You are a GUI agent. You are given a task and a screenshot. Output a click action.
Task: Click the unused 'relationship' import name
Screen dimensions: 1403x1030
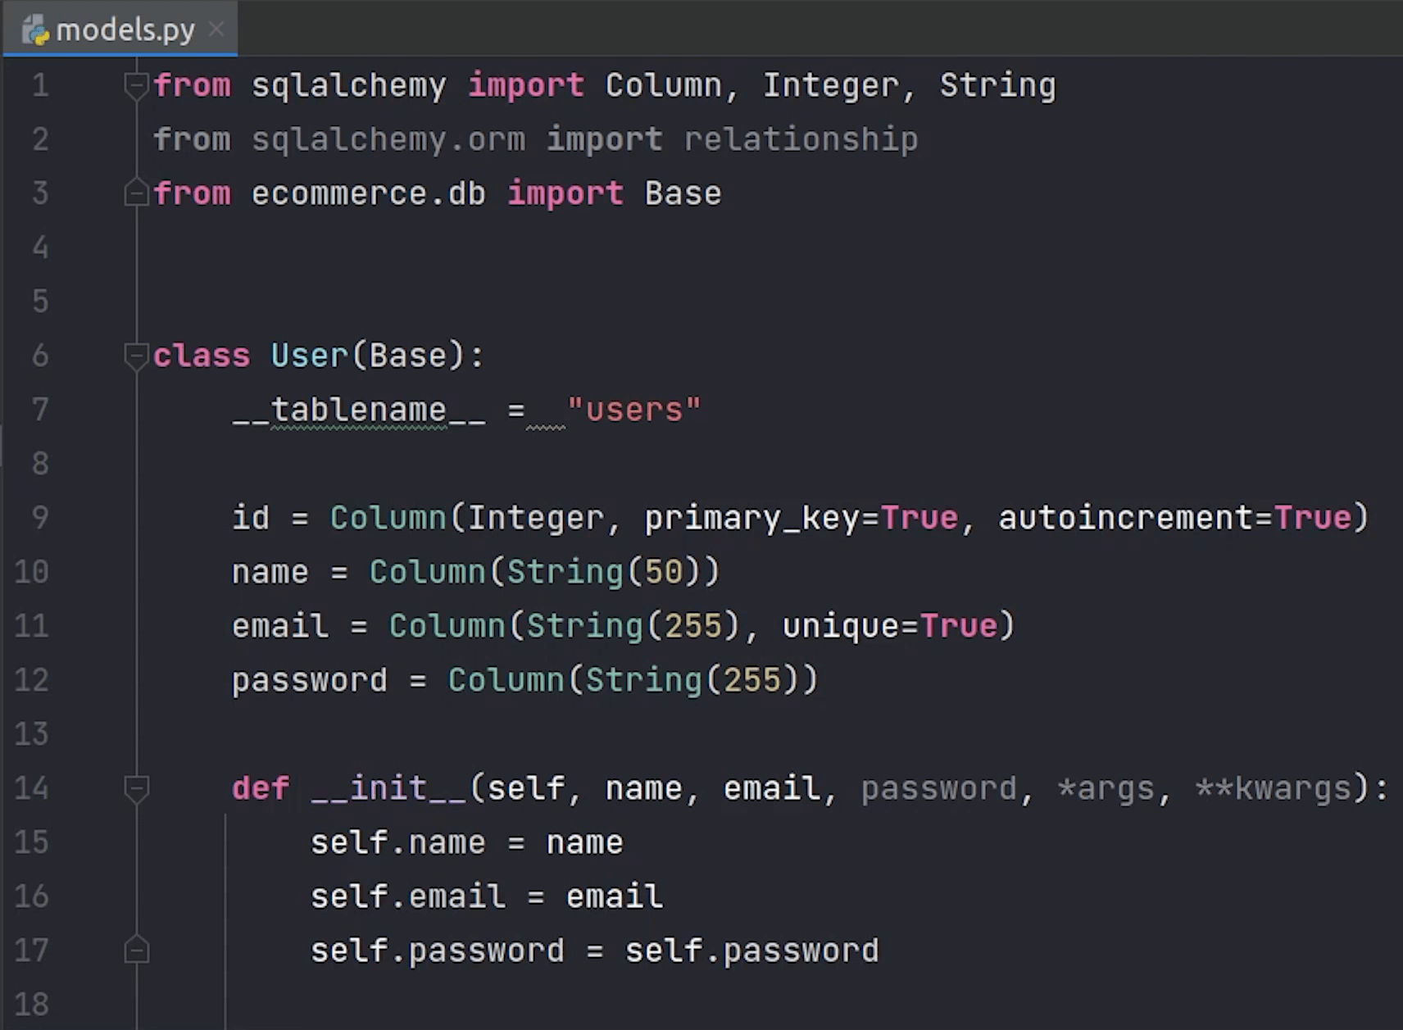point(801,139)
